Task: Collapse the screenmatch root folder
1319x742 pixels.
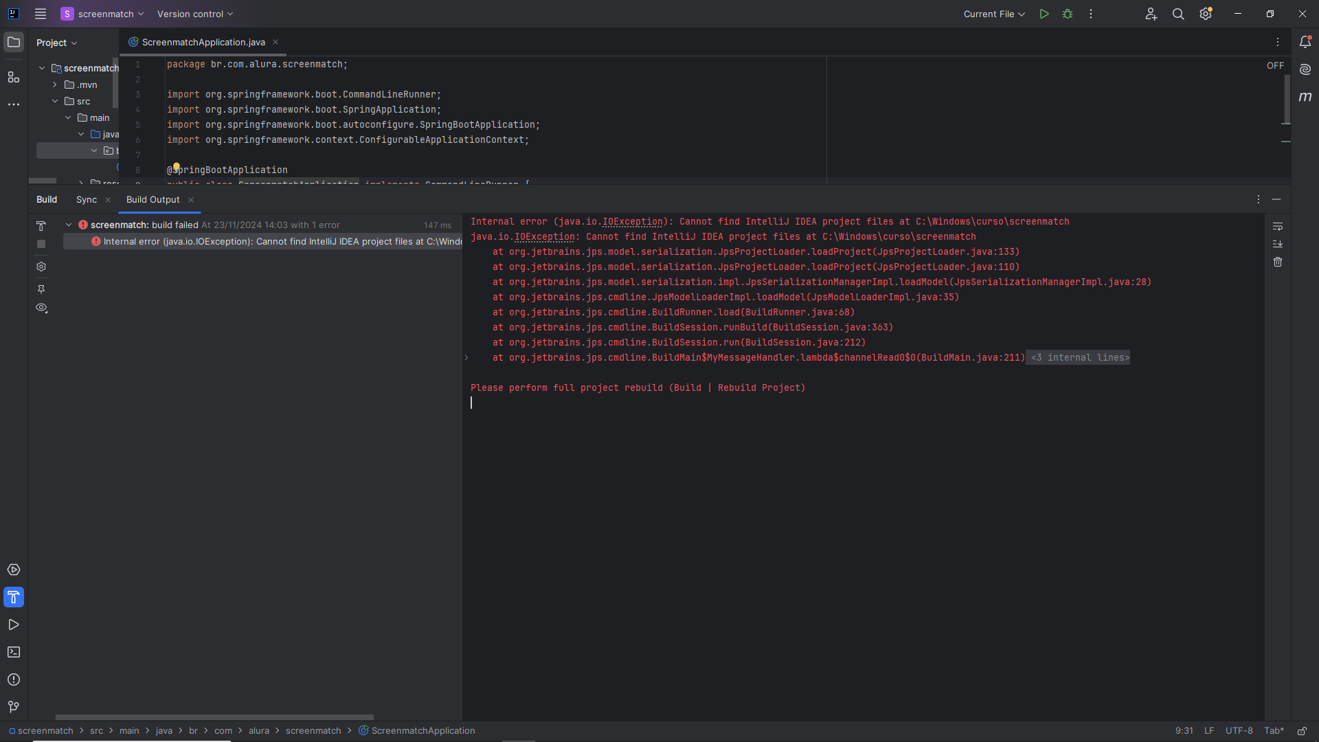Action: point(42,68)
